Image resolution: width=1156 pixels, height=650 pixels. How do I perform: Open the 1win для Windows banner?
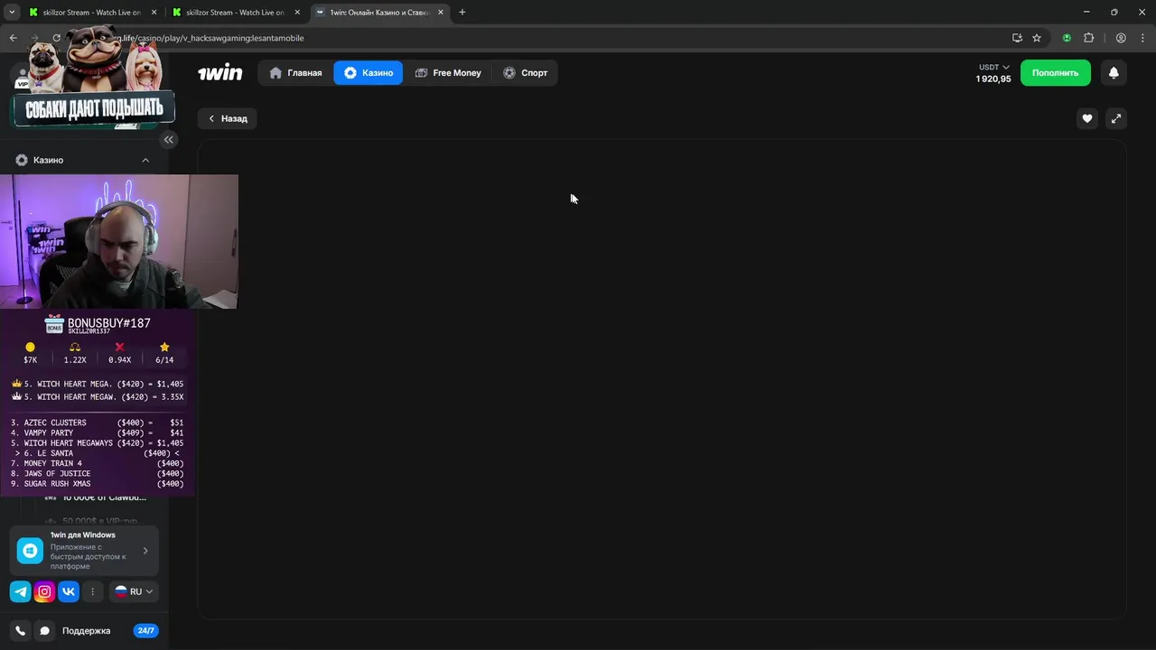tap(84, 551)
